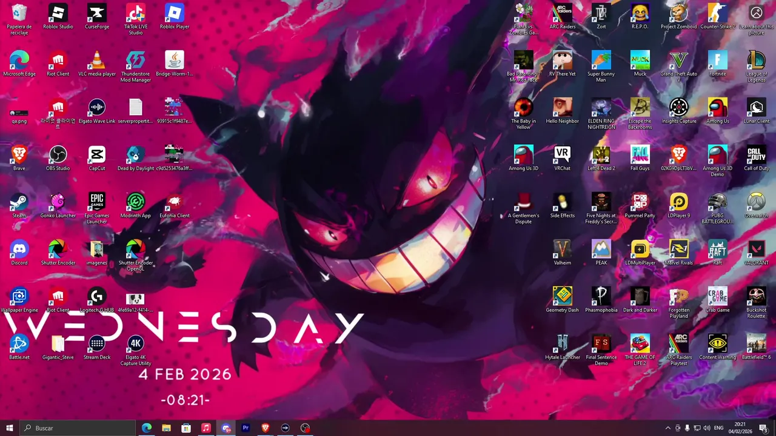Change the ENG input language indicator
The width and height of the screenshot is (776, 436).
[x=718, y=428]
